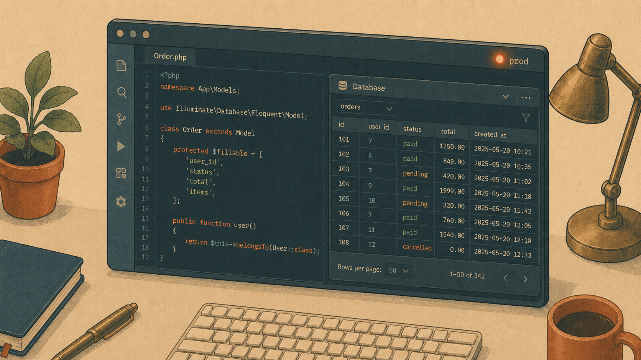Click the total value 0.00
641x360 pixels.
[x=457, y=250]
